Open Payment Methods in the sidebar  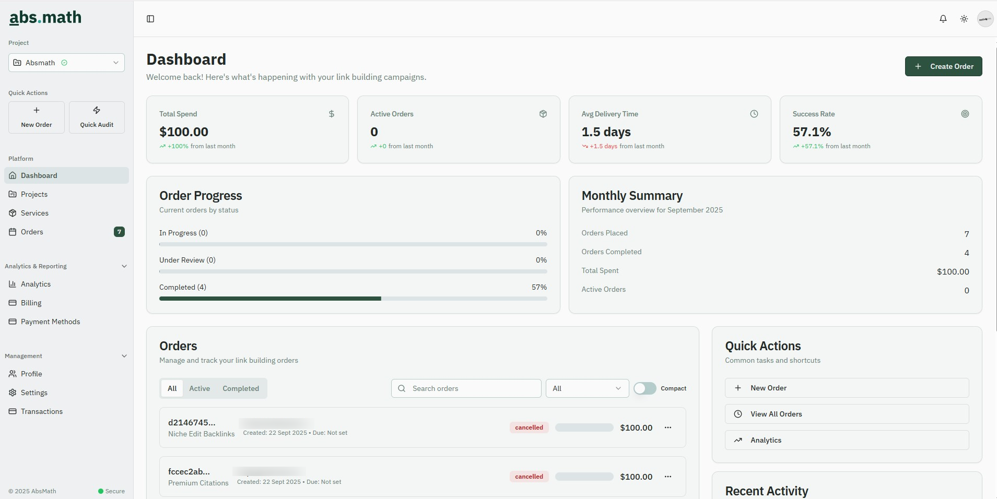[x=50, y=322]
